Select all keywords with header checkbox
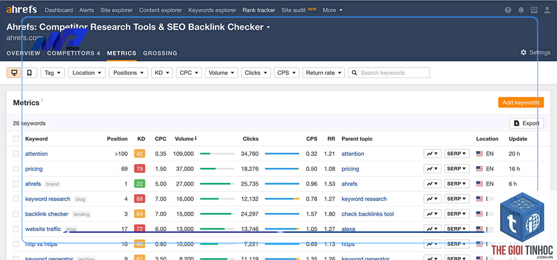 (16, 138)
